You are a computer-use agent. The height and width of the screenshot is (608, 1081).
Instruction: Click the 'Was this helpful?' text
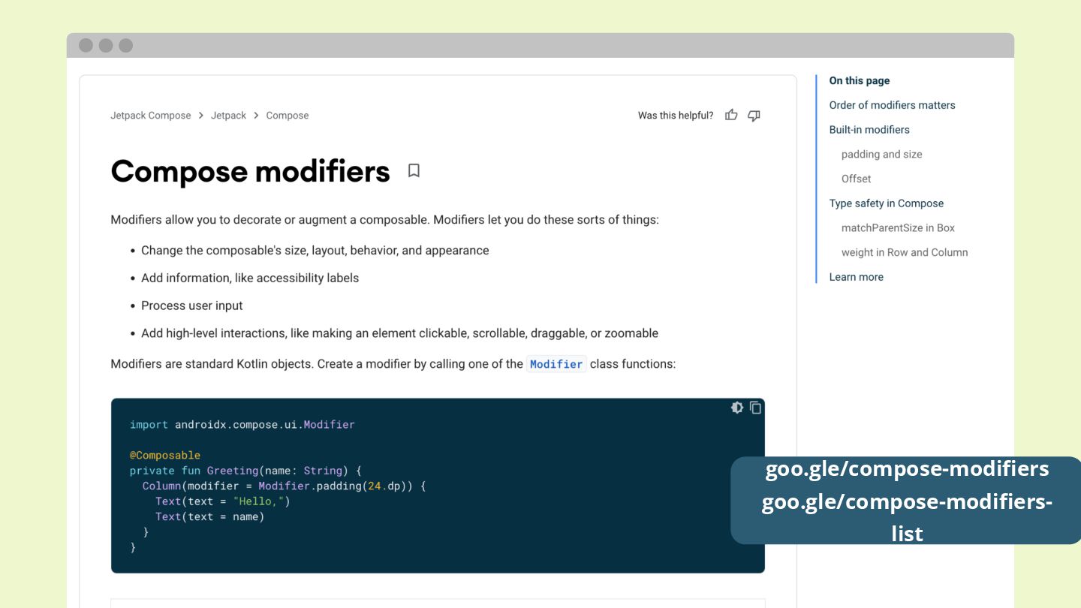676,116
